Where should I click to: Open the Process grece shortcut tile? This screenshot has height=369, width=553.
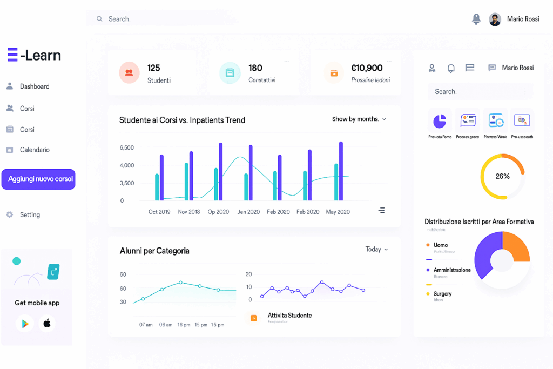(x=467, y=120)
